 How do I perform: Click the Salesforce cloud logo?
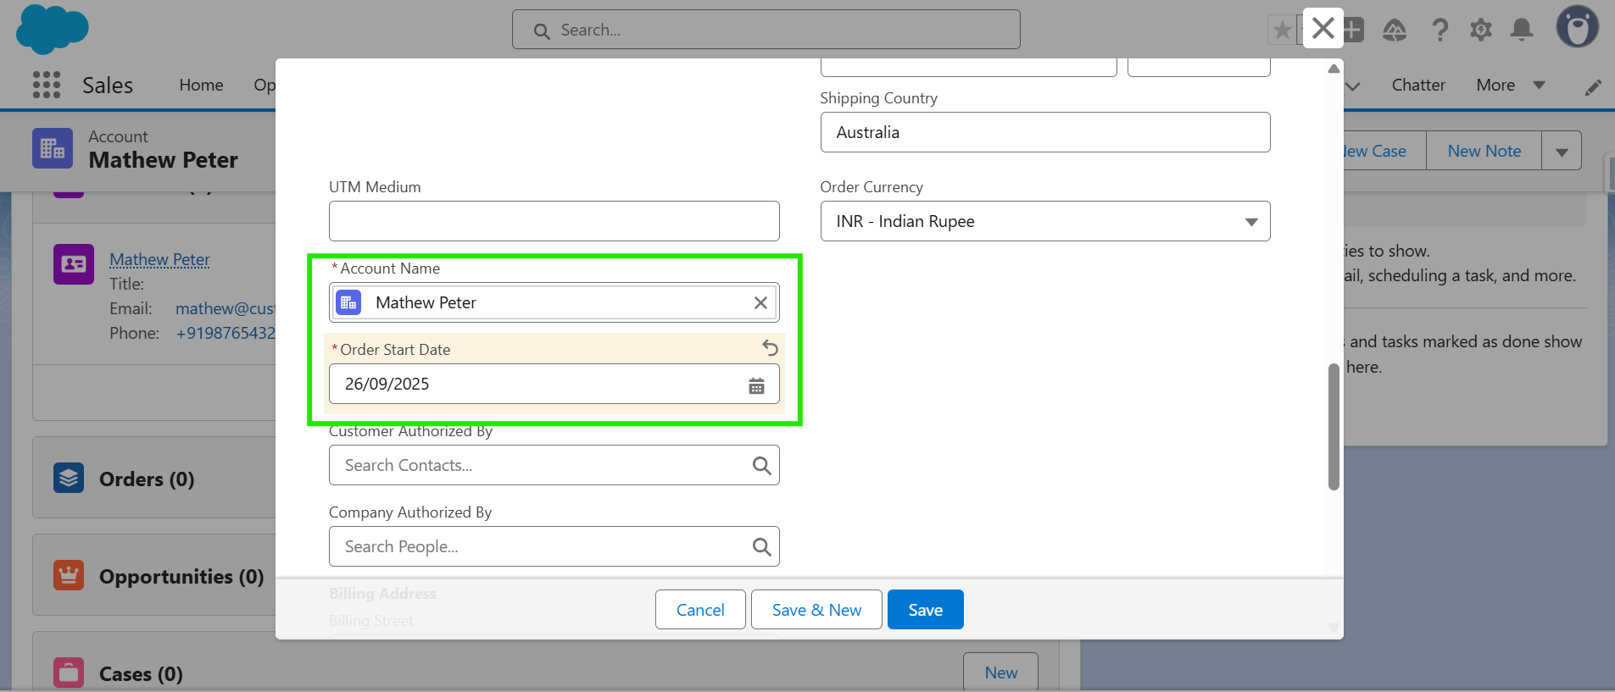click(x=52, y=29)
